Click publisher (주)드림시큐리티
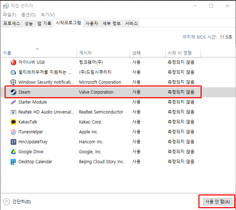The width and height of the screenshot is (236, 210). click(x=95, y=72)
